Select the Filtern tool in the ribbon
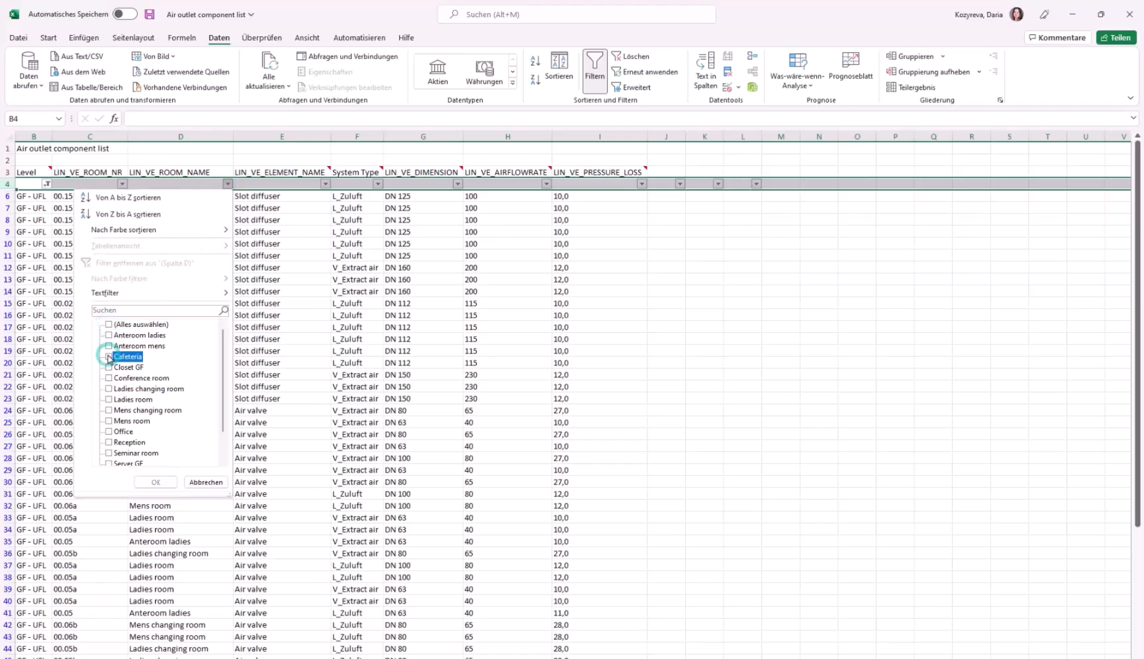1144x659 pixels. pyautogui.click(x=594, y=71)
